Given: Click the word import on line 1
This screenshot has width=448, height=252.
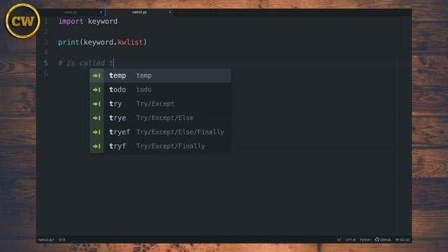Looking at the screenshot, I should pyautogui.click(x=71, y=22).
